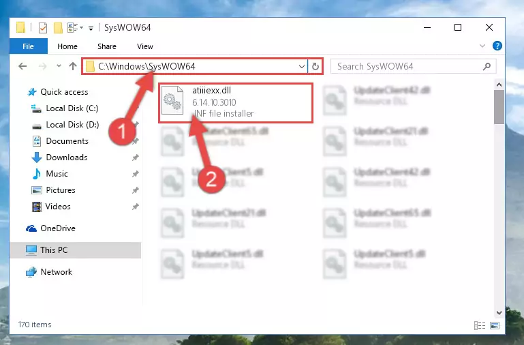Open Local Disk (D:) in sidebar
This screenshot has height=345, width=524.
click(x=72, y=125)
